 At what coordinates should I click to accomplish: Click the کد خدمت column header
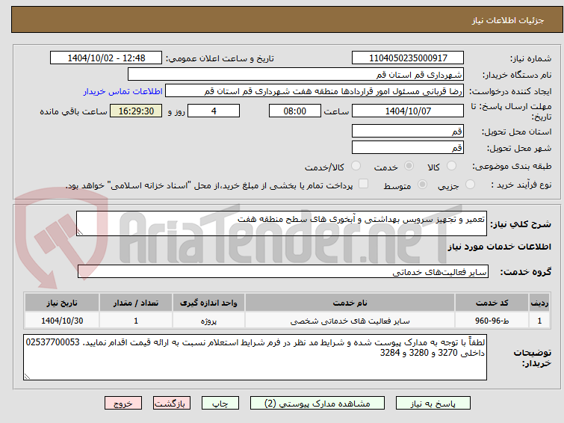coord(492,303)
